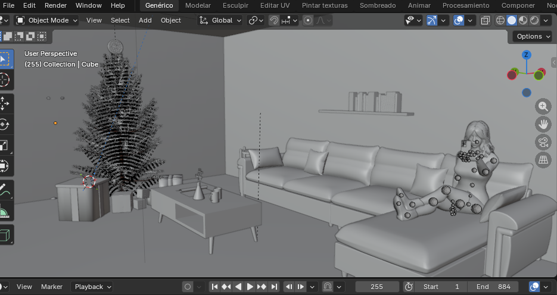
Task: Switch to orthographic view via grid icon
Action: (x=543, y=159)
